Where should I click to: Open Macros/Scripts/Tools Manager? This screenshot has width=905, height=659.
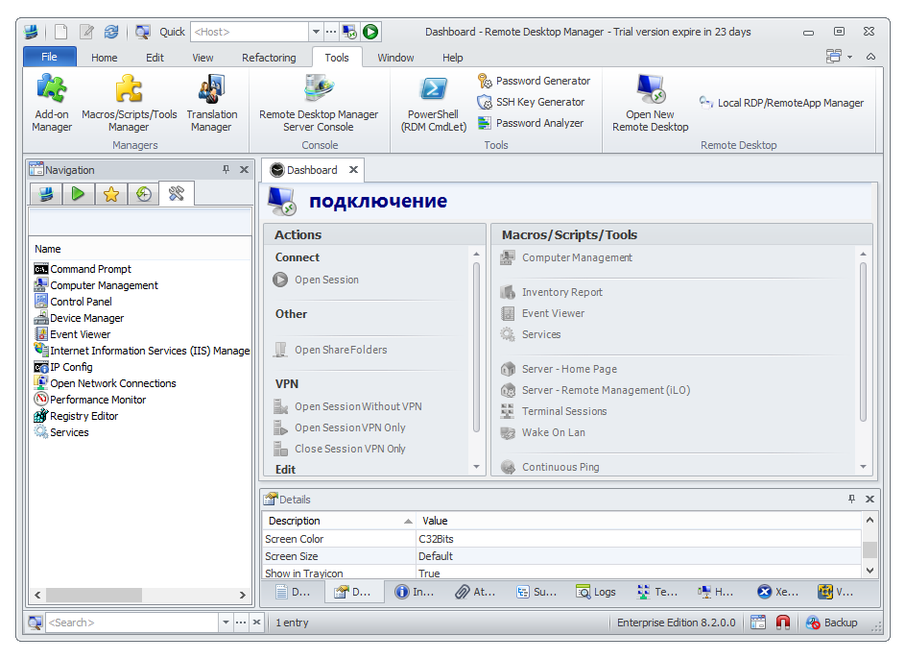130,104
